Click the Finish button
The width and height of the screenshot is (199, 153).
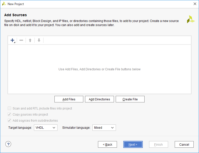click(x=158, y=144)
